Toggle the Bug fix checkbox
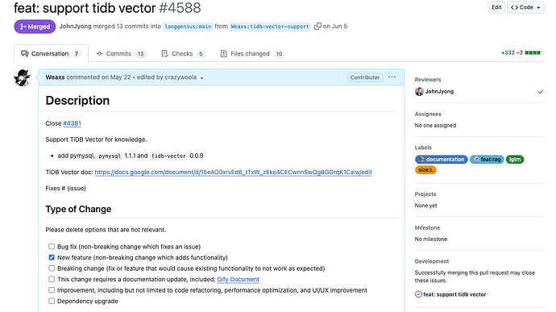This screenshot has height=312, width=556. 52,247
